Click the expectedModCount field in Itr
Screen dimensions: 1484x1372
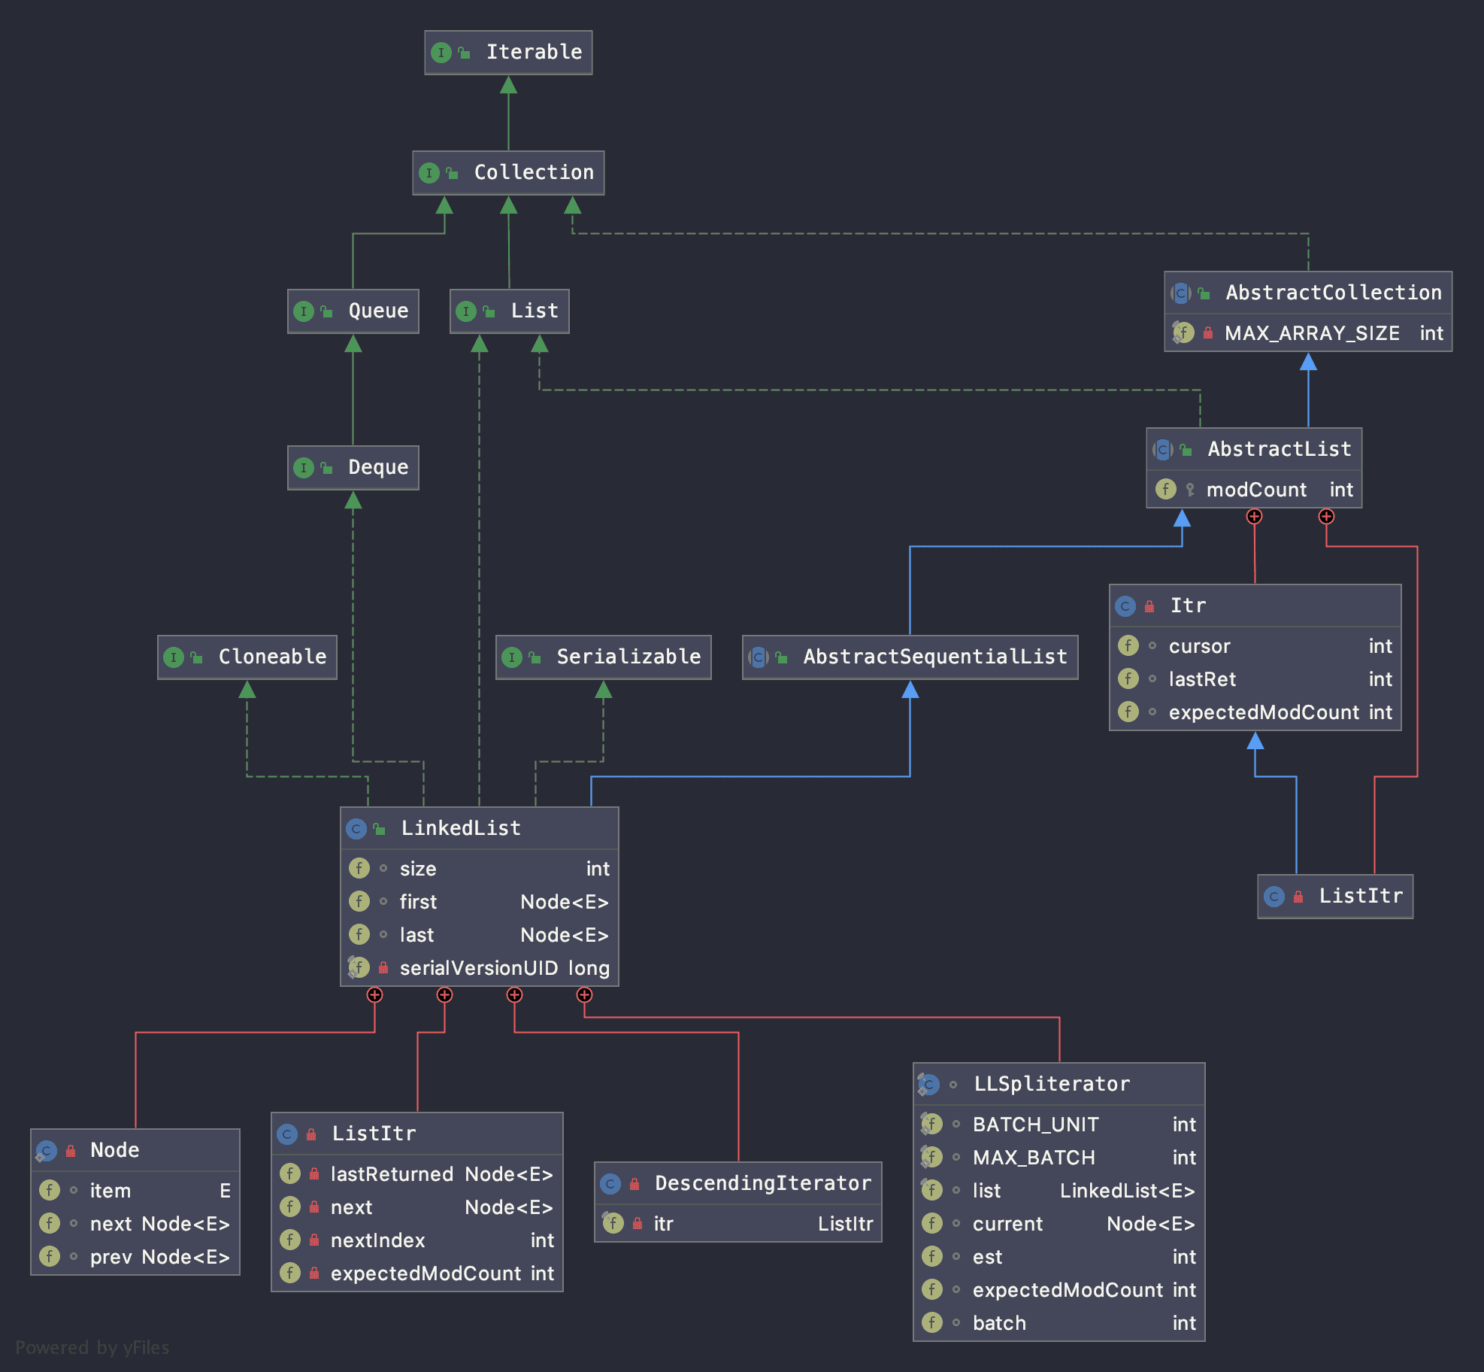1263,712
